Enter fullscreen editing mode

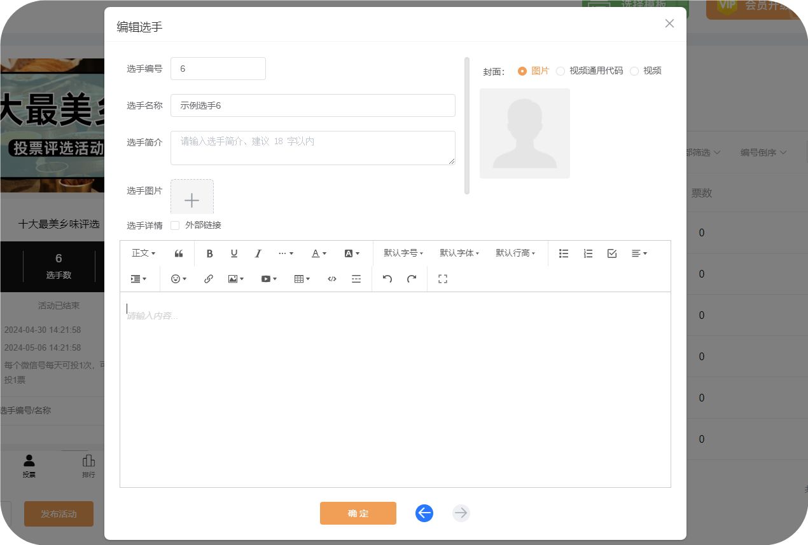tap(443, 279)
